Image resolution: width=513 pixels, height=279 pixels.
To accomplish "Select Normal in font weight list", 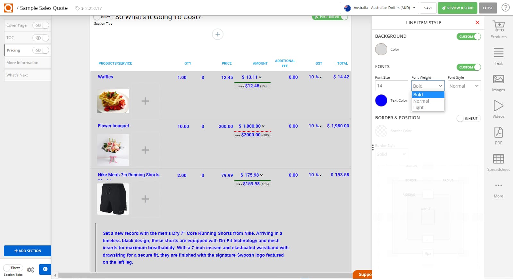I will (428, 101).
